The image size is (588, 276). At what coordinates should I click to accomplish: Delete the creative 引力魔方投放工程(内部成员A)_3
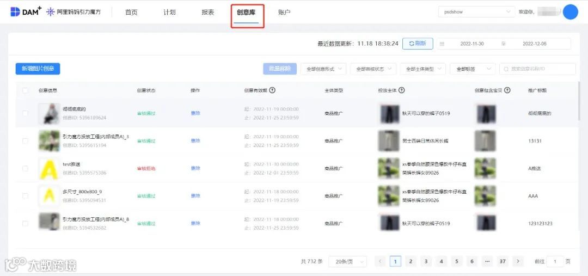(195, 140)
